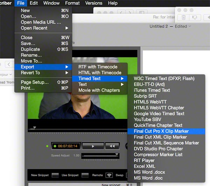Select MS Word .docx format
Image resolution: width=210 pixels, height=186 pixels.
tap(166, 172)
